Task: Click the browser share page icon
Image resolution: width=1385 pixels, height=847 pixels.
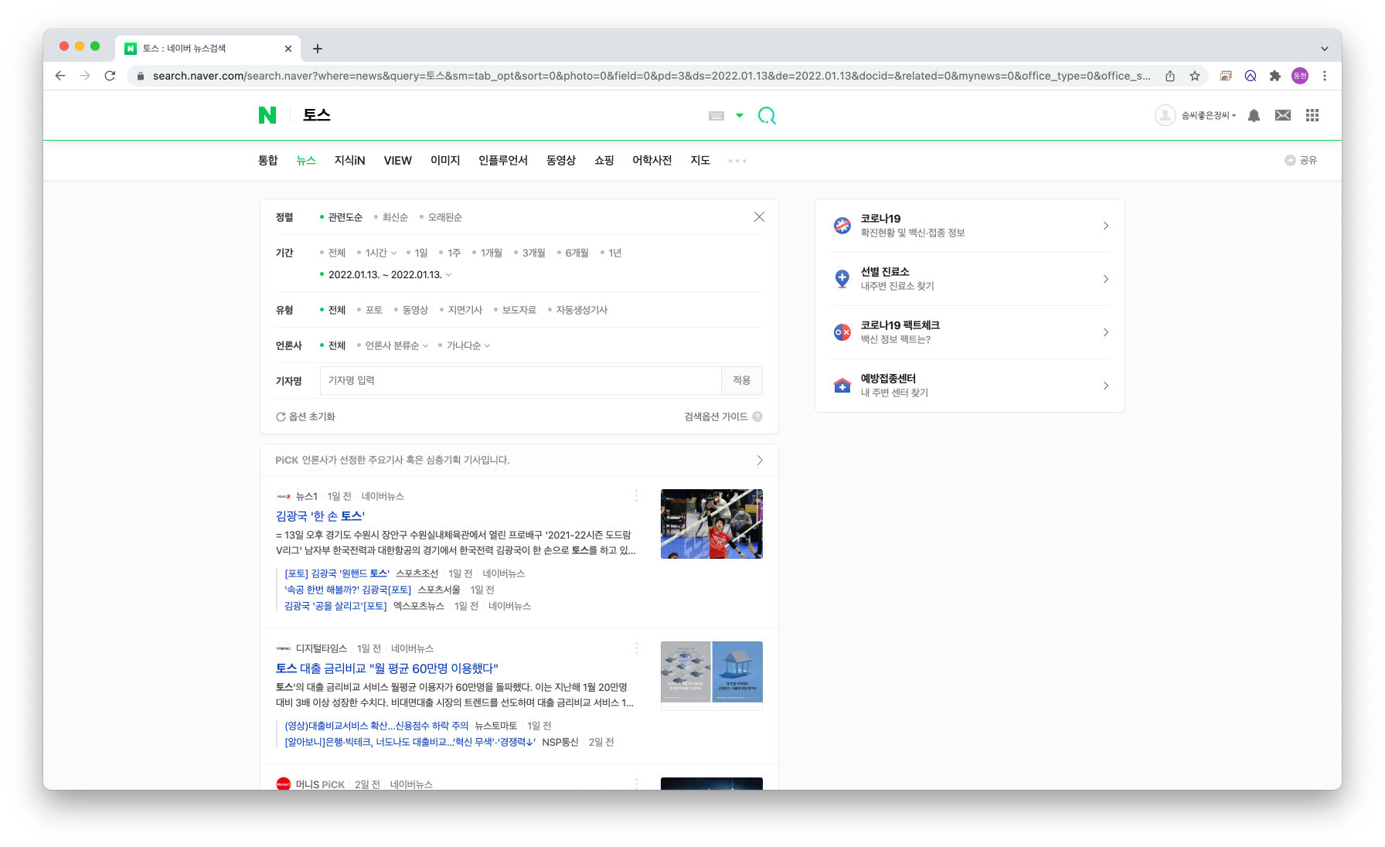Action: click(1170, 76)
